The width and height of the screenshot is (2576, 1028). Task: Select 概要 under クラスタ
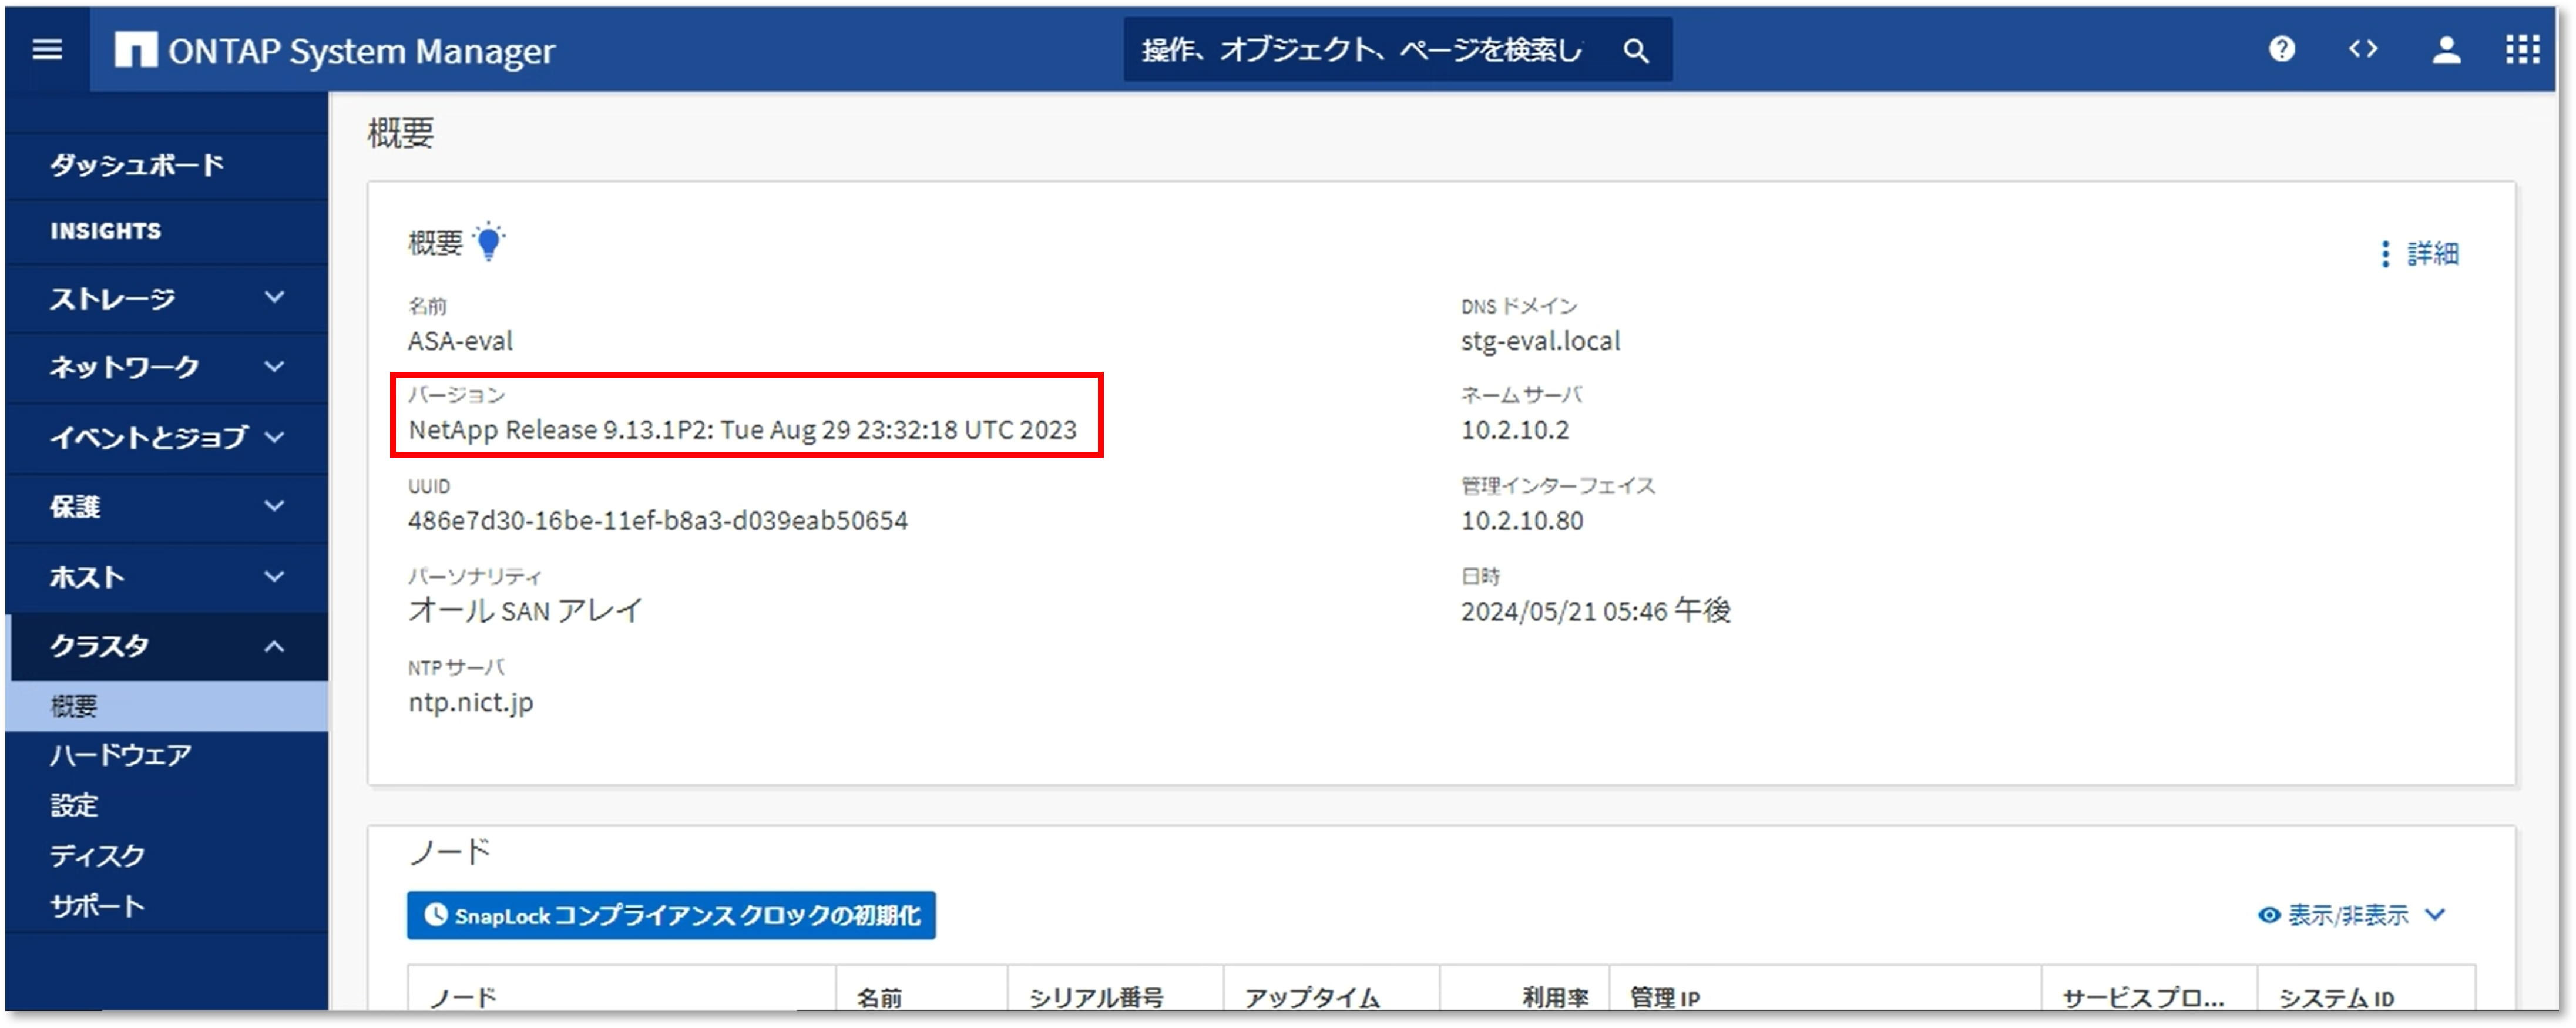click(x=167, y=706)
